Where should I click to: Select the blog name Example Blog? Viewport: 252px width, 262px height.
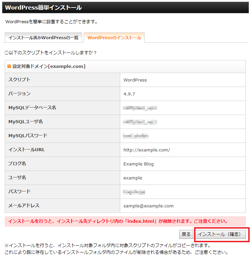point(138,164)
